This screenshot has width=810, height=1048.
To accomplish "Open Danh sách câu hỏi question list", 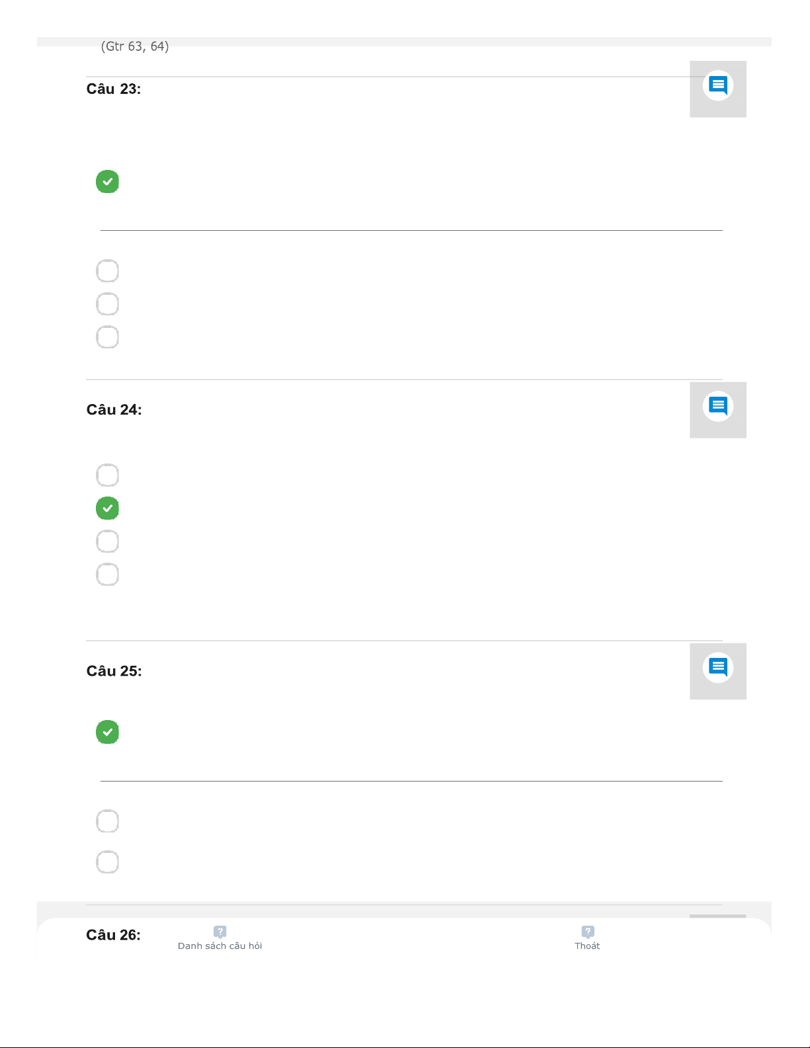I will coord(220,946).
